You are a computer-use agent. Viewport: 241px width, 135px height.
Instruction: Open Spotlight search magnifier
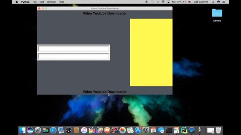tap(213, 2)
